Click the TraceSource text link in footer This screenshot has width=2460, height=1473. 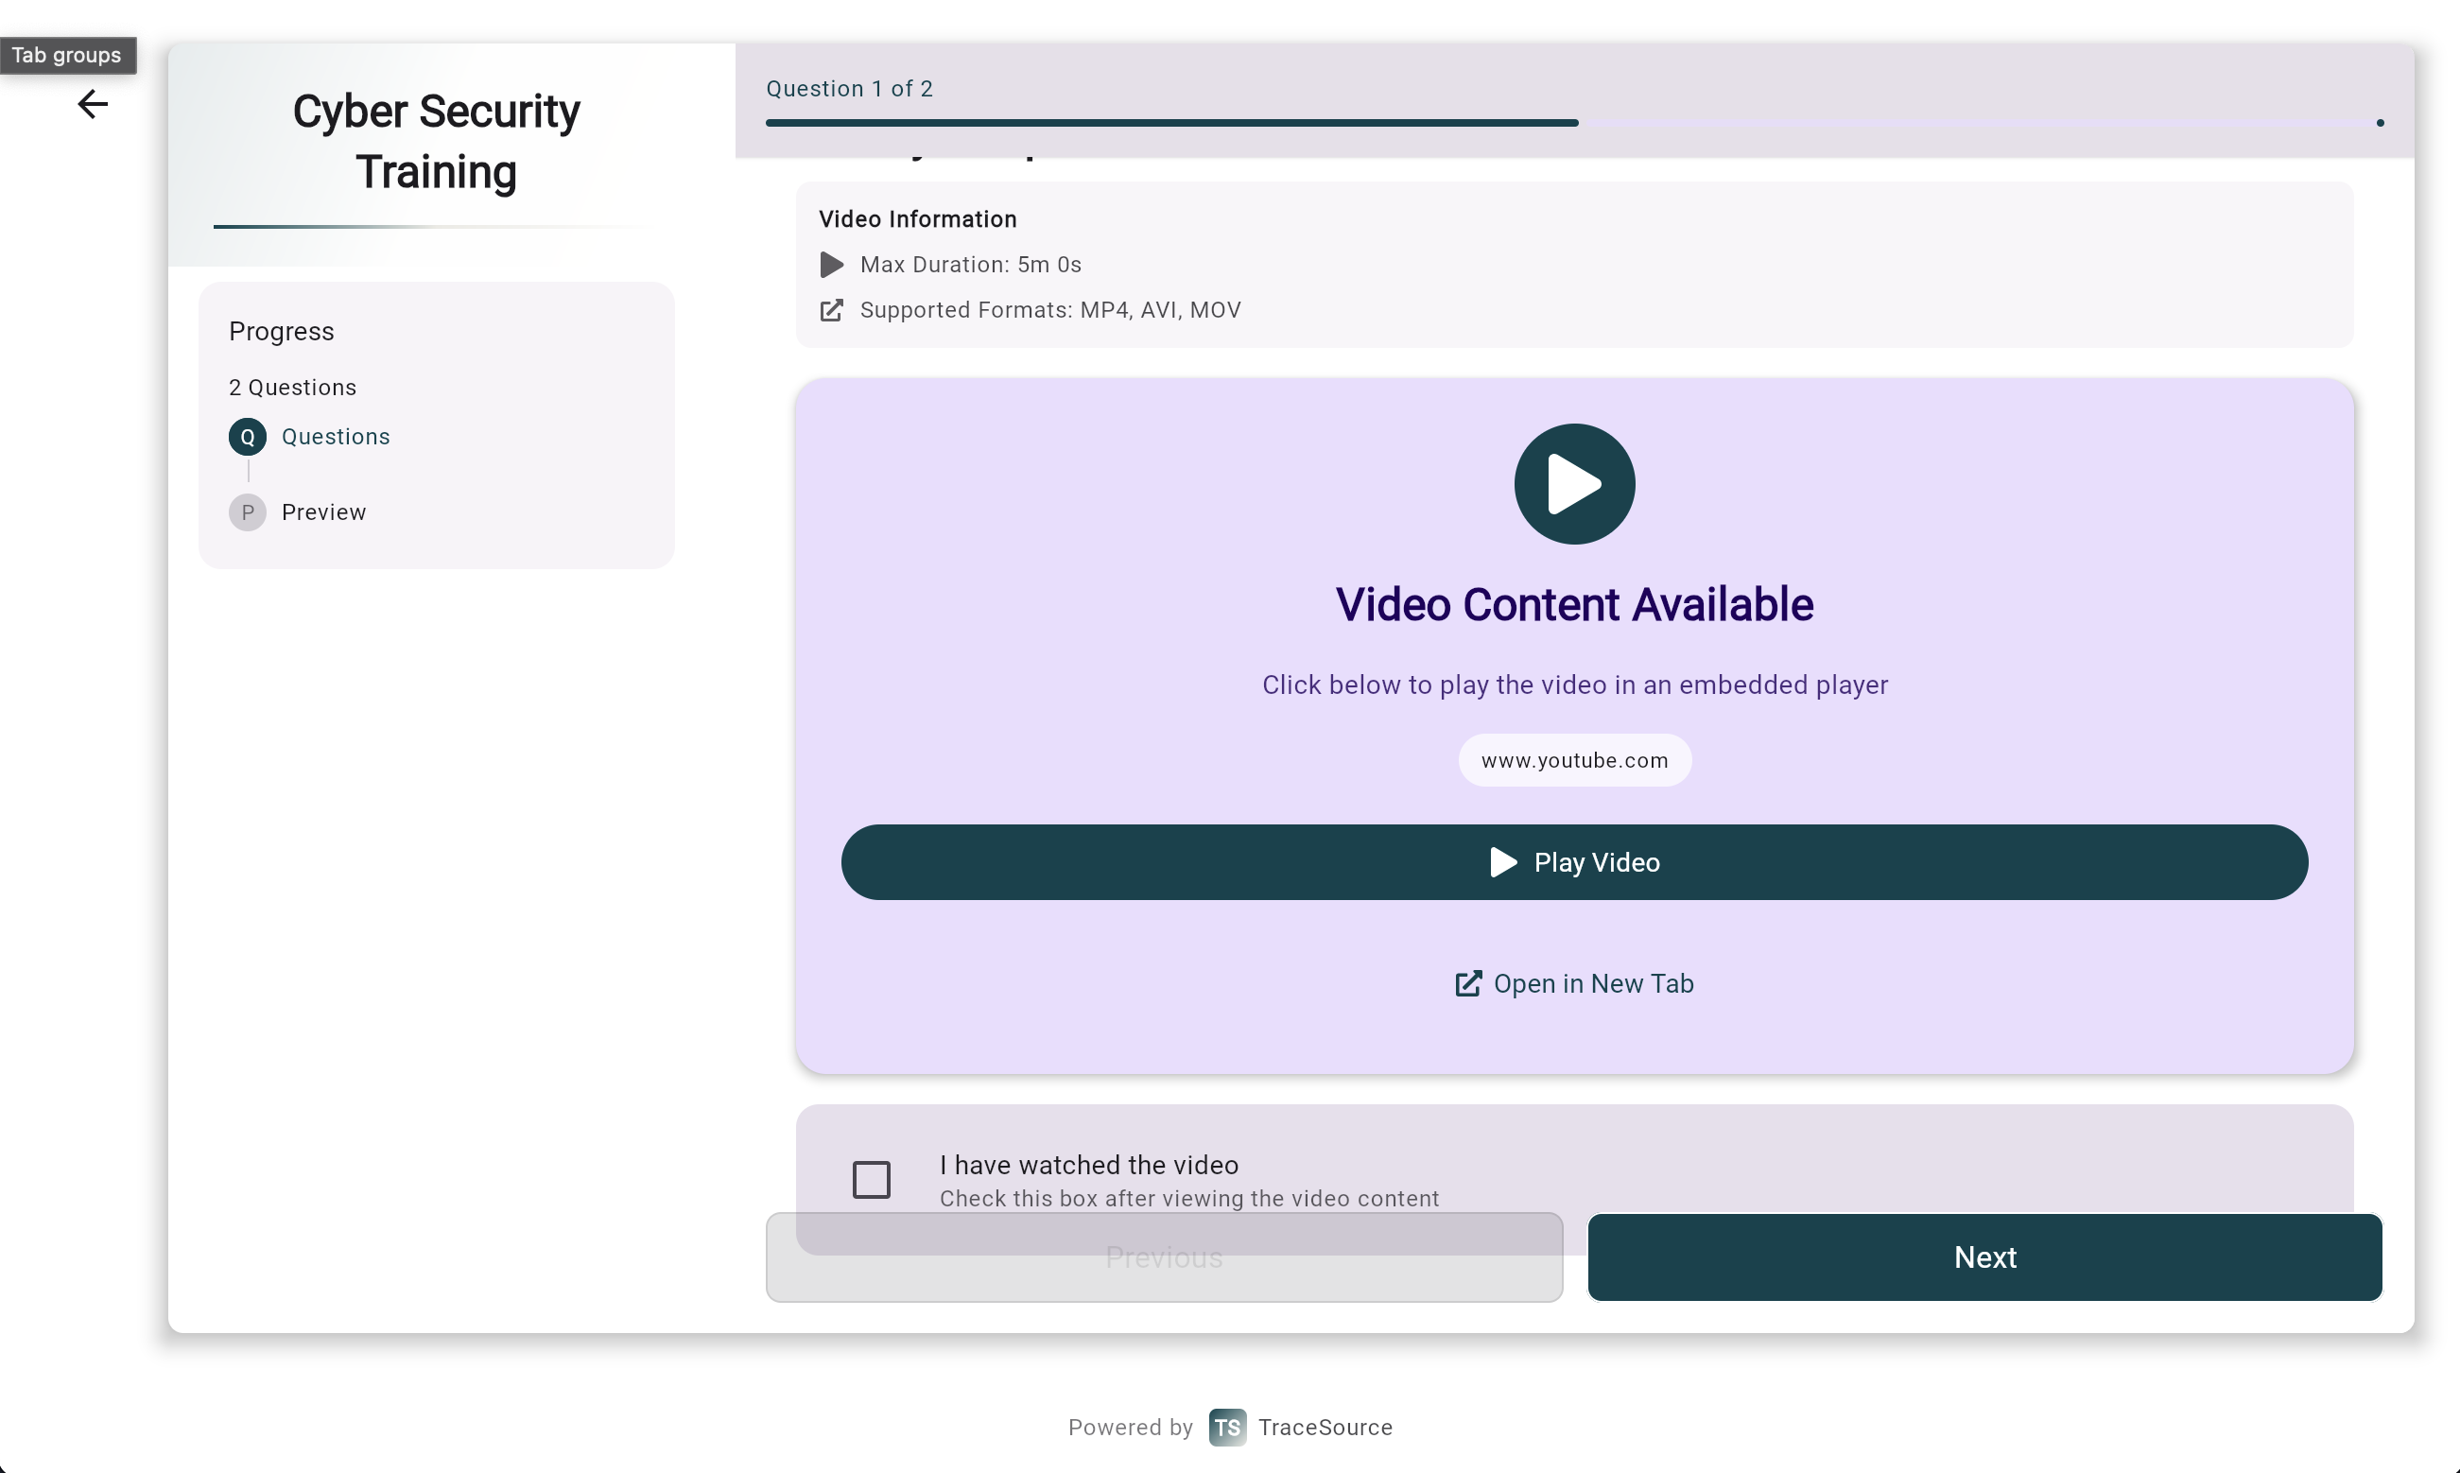1325,1428
